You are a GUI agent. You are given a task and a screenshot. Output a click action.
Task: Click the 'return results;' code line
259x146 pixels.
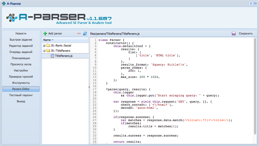click(x=127, y=142)
